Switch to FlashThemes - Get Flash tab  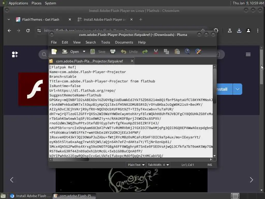(41, 19)
